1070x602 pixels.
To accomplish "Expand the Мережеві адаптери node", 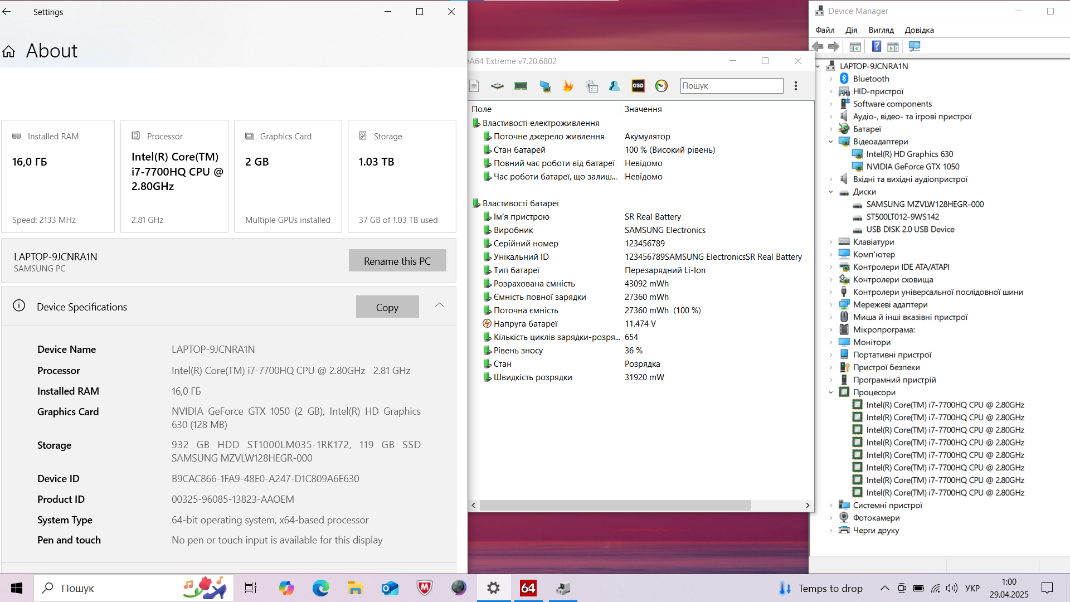I will coord(831,305).
